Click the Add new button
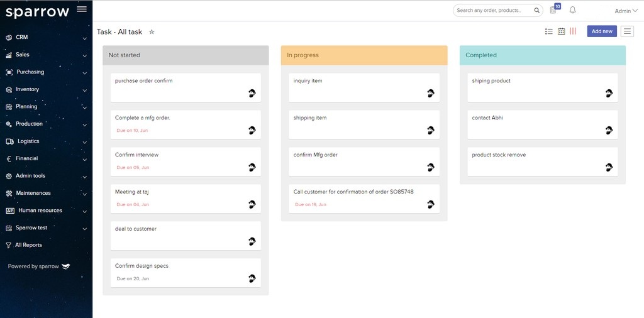The height and width of the screenshot is (318, 644). (x=602, y=31)
